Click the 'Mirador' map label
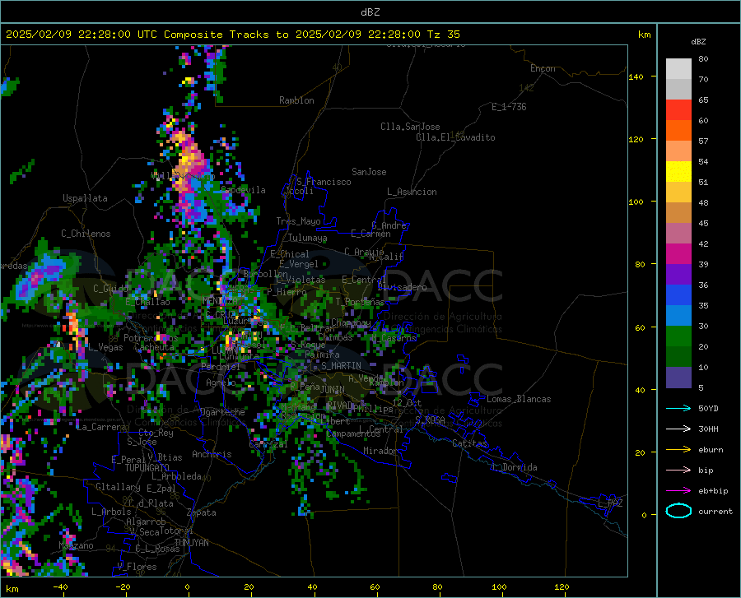Image resolution: width=741 pixels, height=598 pixels. point(380,451)
